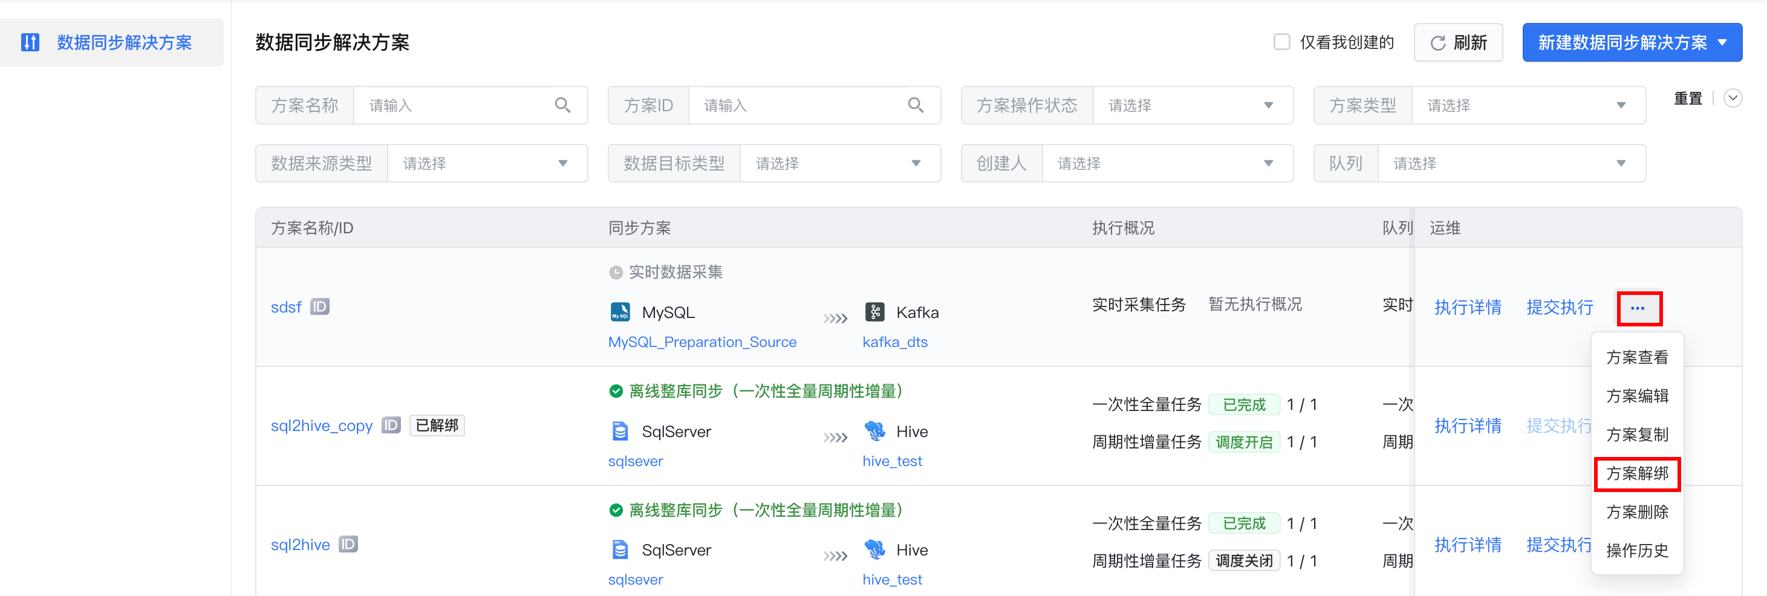
Task: Click the 执行概况 column header
Action: point(1123,228)
